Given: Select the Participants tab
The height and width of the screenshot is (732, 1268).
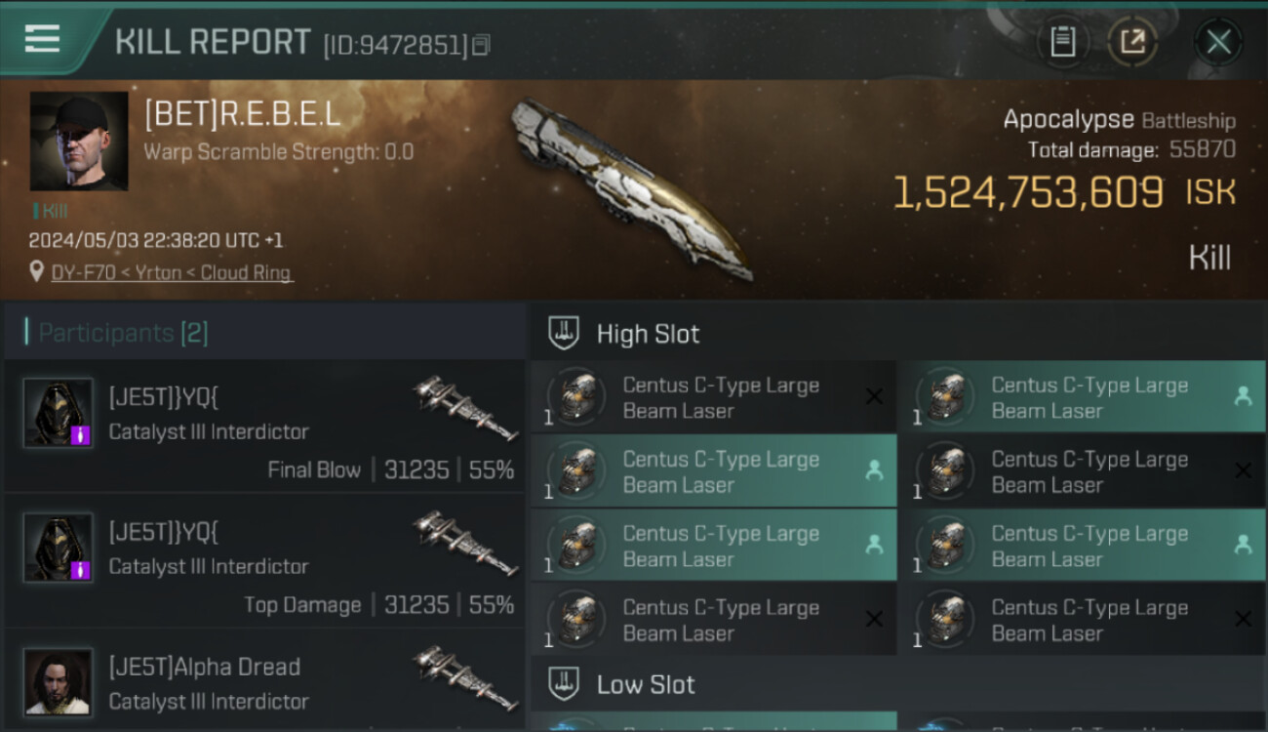Looking at the screenshot, I should tap(123, 333).
